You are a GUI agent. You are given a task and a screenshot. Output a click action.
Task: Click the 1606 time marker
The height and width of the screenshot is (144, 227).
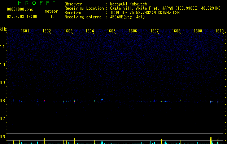click(133, 31)
